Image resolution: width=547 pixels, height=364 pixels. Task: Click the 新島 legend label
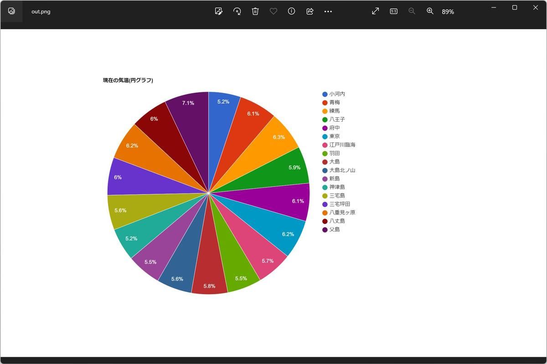[x=335, y=178]
